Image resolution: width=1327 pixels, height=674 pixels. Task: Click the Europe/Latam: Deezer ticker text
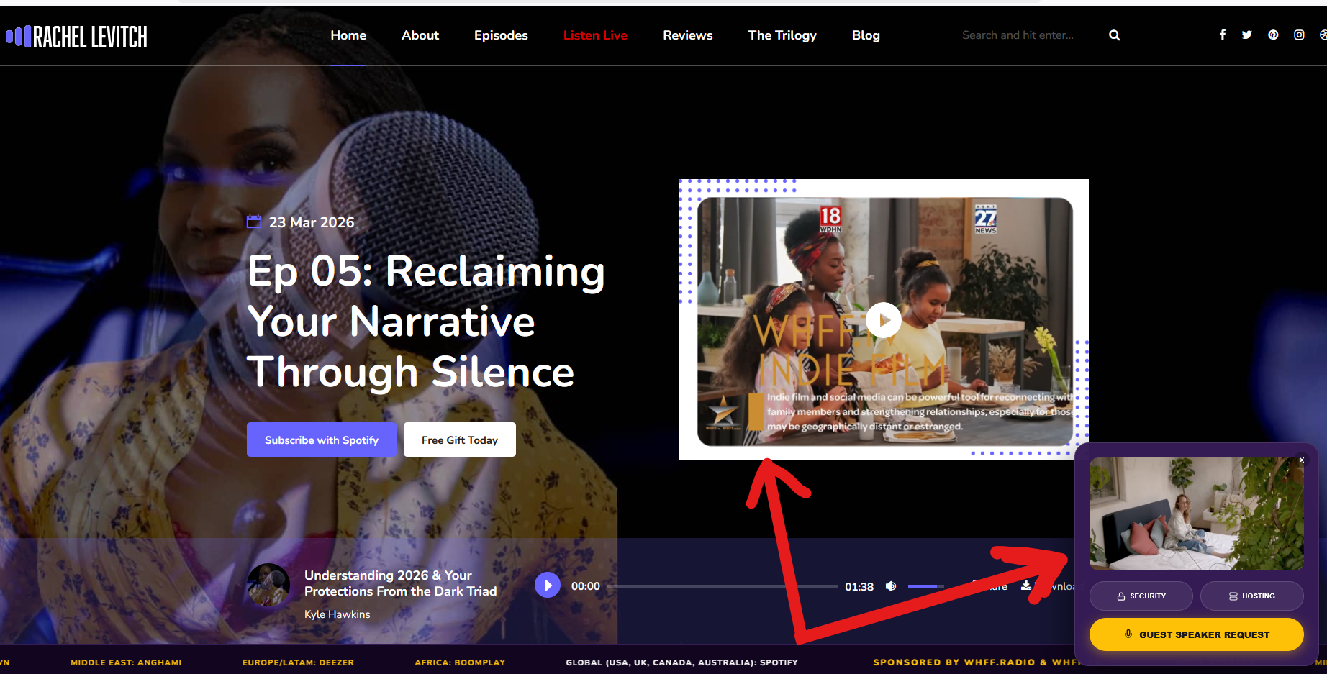pos(298,662)
